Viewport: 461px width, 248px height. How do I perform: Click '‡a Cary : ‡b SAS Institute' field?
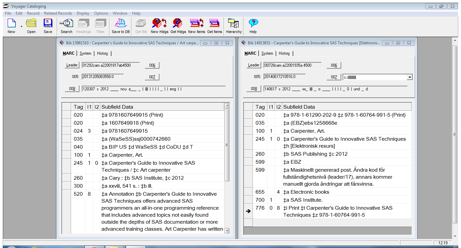coord(163,178)
